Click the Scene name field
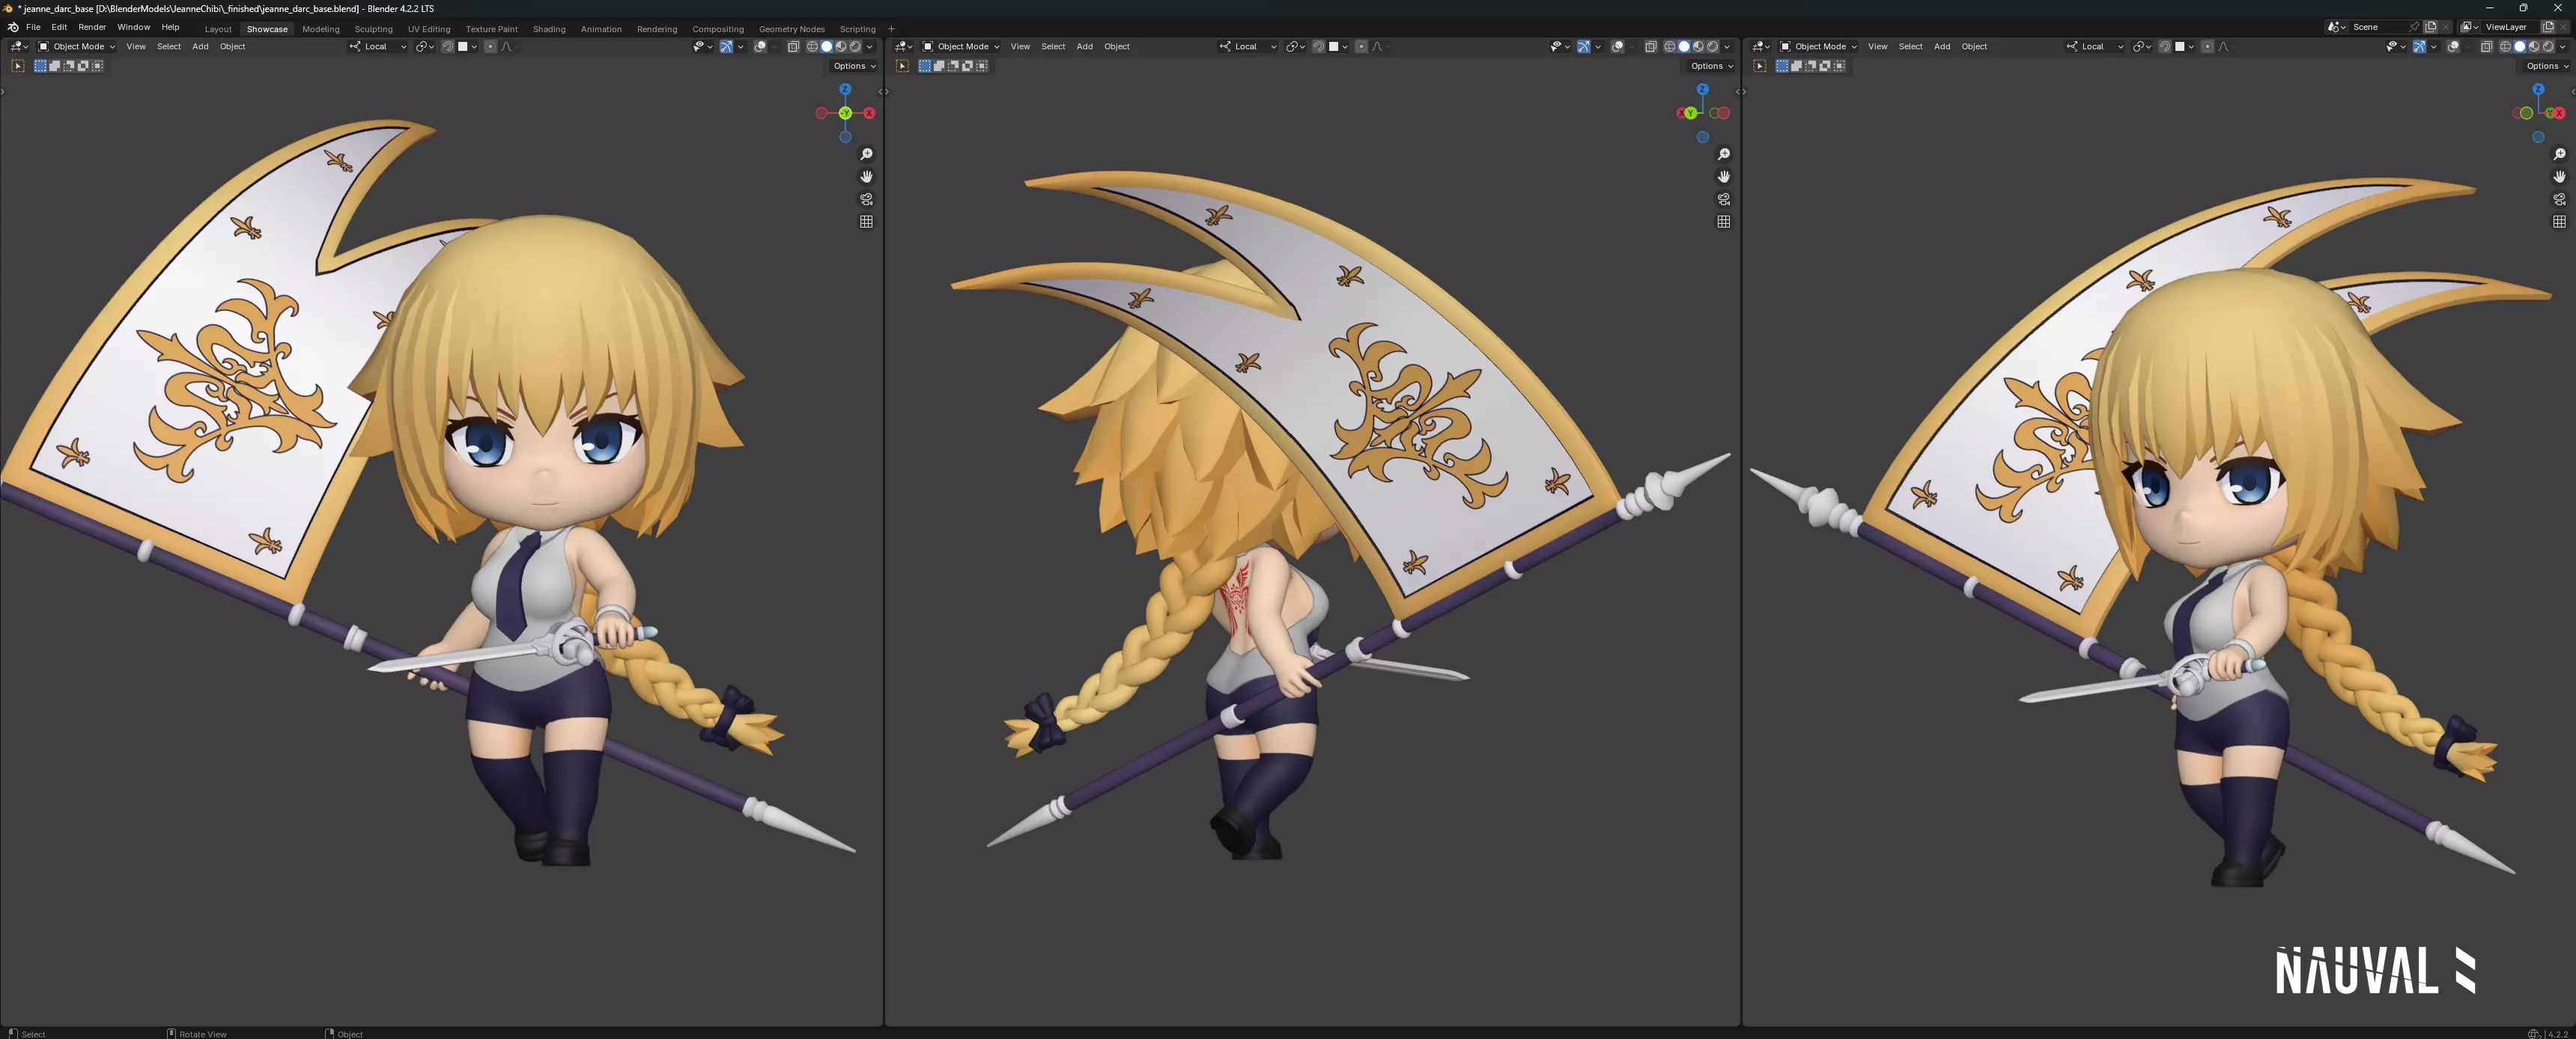 click(x=2378, y=27)
